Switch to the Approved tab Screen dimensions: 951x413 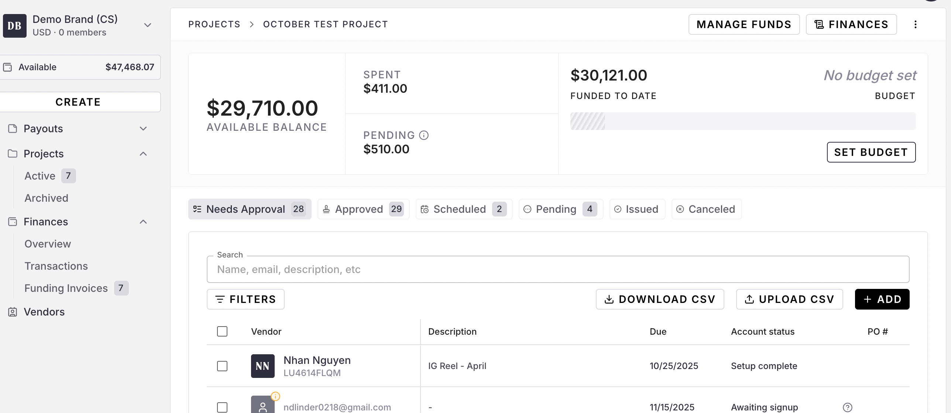click(363, 209)
